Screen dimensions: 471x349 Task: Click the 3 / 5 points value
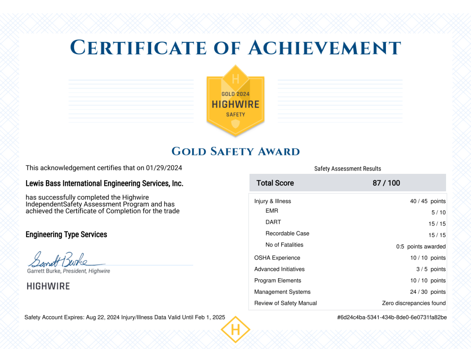click(431, 269)
